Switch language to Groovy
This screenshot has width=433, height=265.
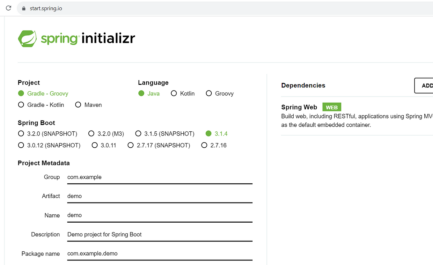pyautogui.click(x=209, y=93)
